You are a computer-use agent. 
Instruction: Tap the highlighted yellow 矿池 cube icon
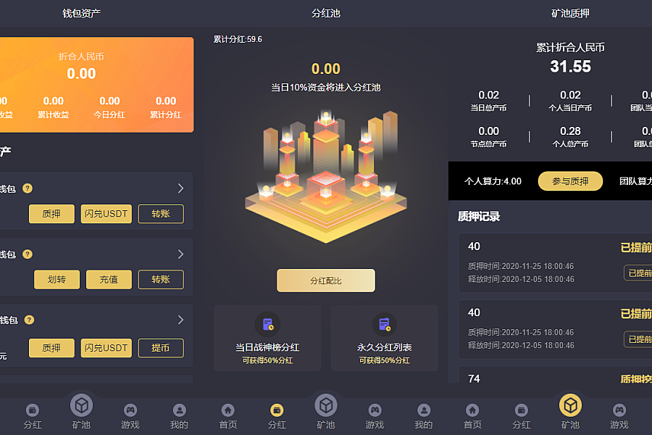click(570, 405)
